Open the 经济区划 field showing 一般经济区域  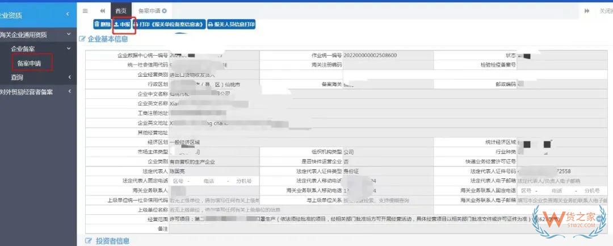click(x=301, y=143)
